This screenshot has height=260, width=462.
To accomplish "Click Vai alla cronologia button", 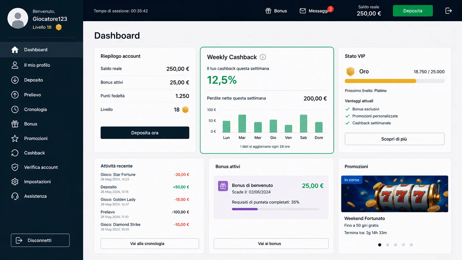I will click(150, 244).
